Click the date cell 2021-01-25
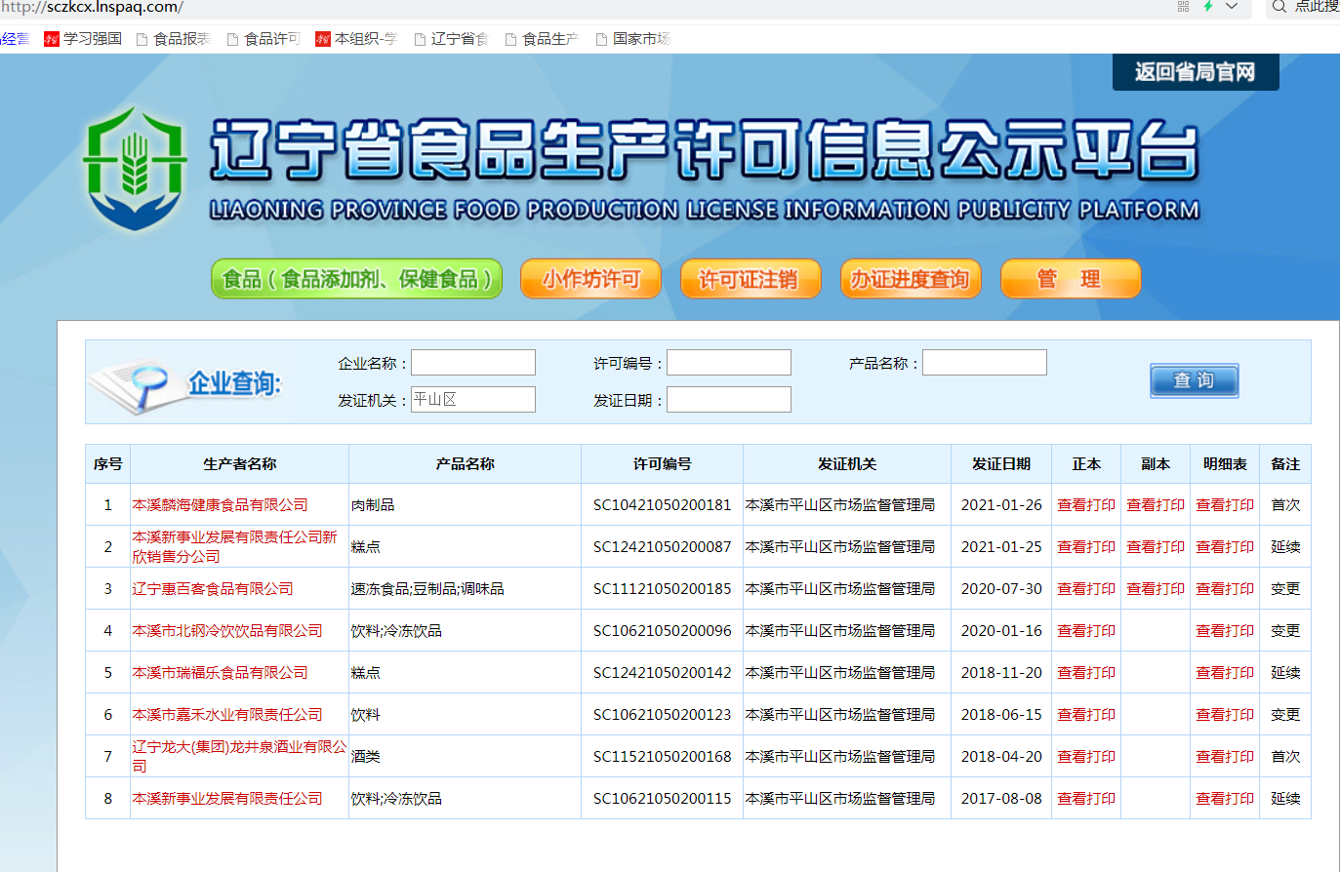This screenshot has width=1340, height=872. (x=1001, y=547)
